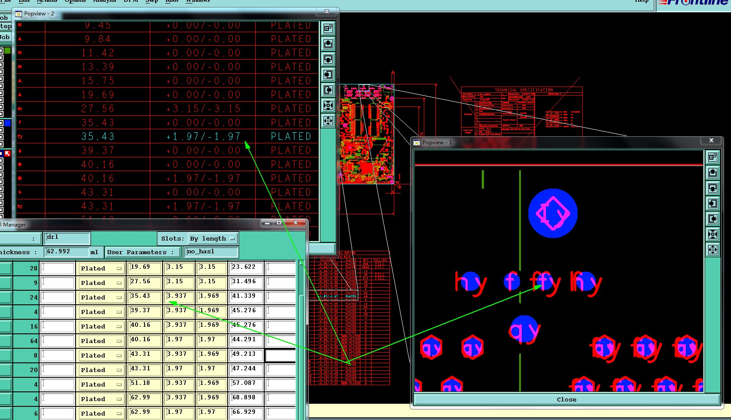Click the inward-arrows zoom icon in Popview - 2
Viewport: 731px width, 420px height.
328,106
